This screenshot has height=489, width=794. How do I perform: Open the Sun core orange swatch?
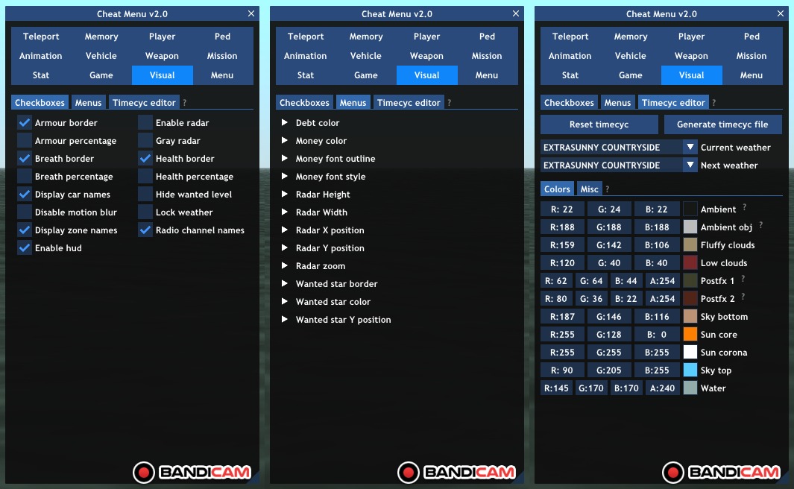(x=690, y=334)
